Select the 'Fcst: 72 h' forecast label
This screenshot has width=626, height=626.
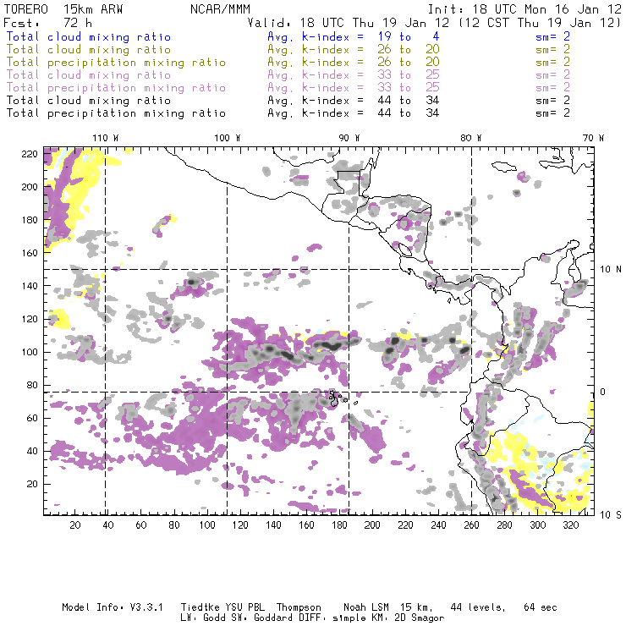pos(47,23)
